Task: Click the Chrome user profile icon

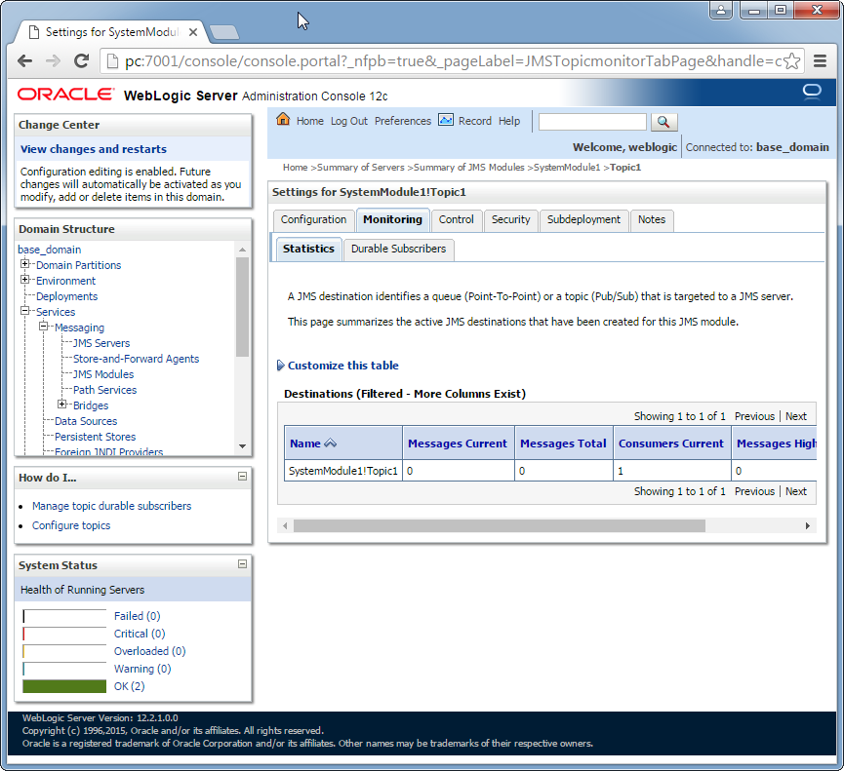Action: pyautogui.click(x=721, y=10)
